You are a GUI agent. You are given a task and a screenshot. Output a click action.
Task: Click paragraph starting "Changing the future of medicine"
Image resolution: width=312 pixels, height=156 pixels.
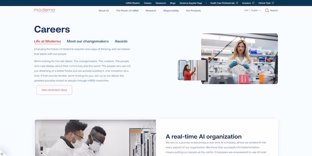82,52
